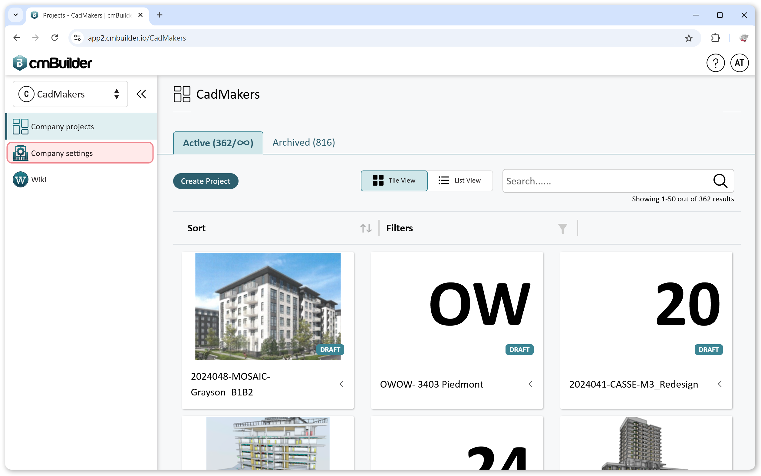Image resolution: width=761 pixels, height=476 pixels.
Task: Select Tile View layout
Action: pyautogui.click(x=394, y=180)
